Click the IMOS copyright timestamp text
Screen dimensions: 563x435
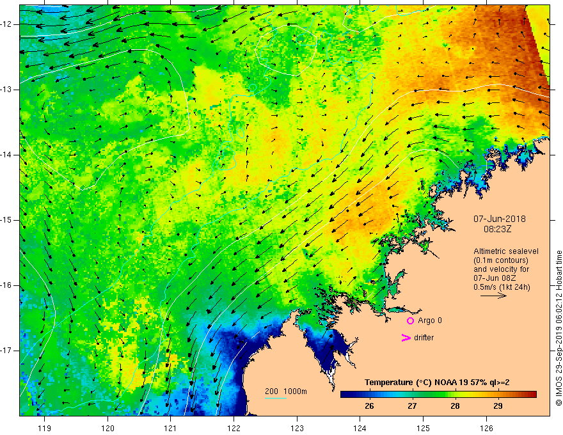coord(559,329)
